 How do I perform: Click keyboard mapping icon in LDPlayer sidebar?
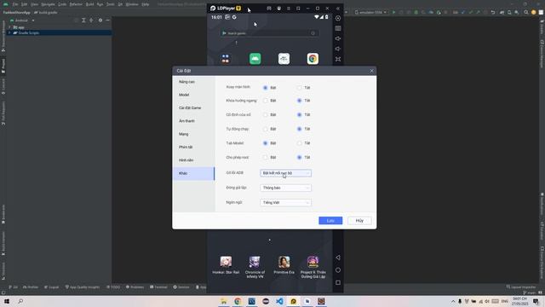(338, 28)
